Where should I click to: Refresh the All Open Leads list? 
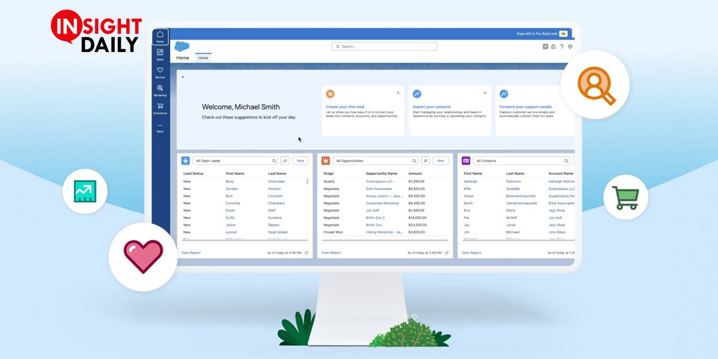coord(306,253)
